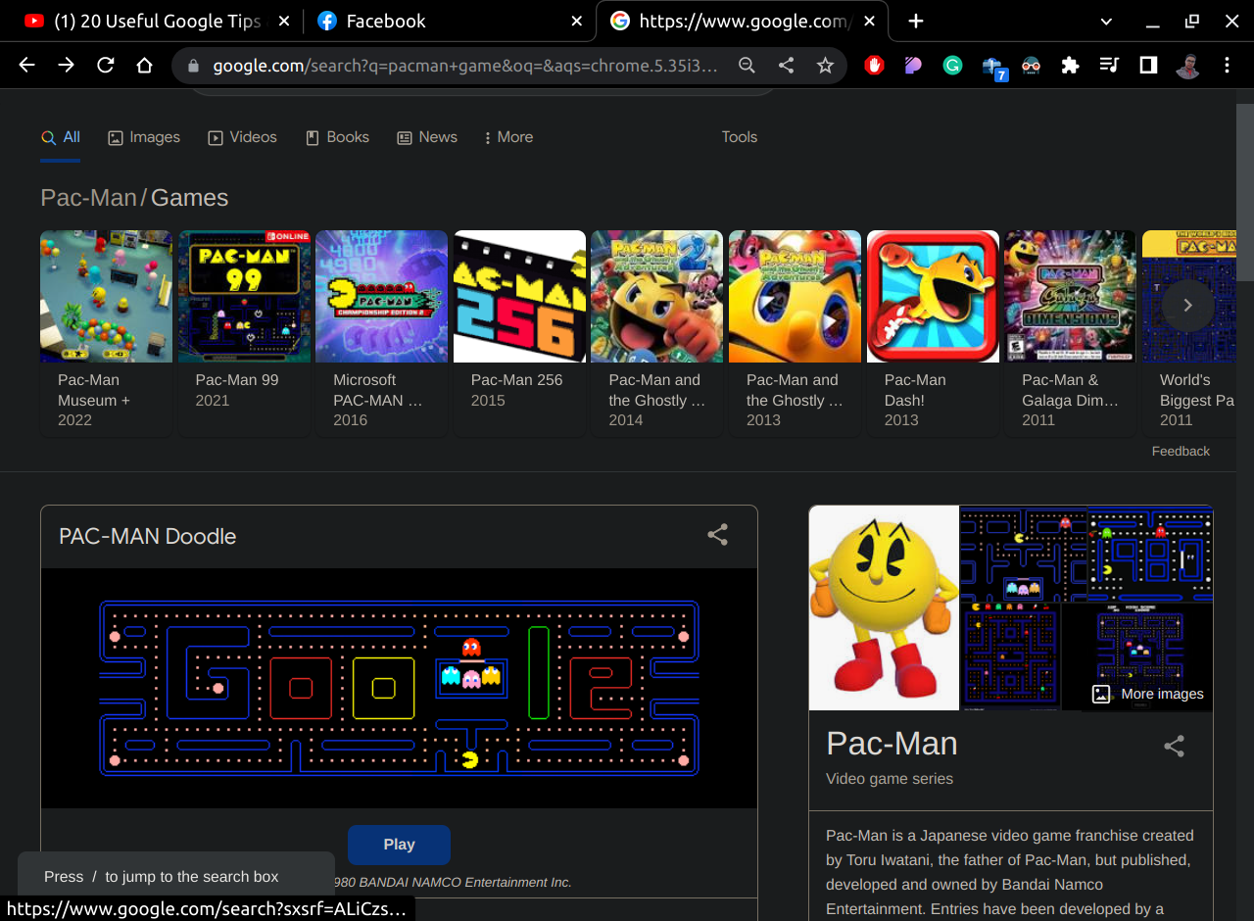1254x921 pixels.
Task: Share the PAC-MAN Doodle card
Action: coord(718,534)
